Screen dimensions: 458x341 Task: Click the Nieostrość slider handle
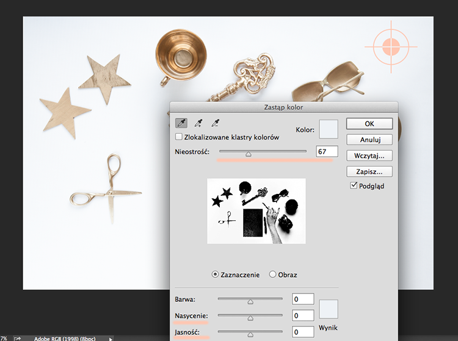click(249, 154)
